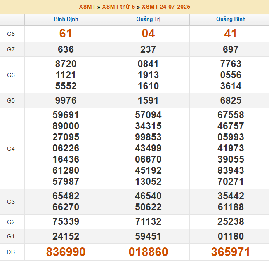The height and width of the screenshot is (261, 269).
Task: Select the G3 row label
Action: (x=11, y=202)
